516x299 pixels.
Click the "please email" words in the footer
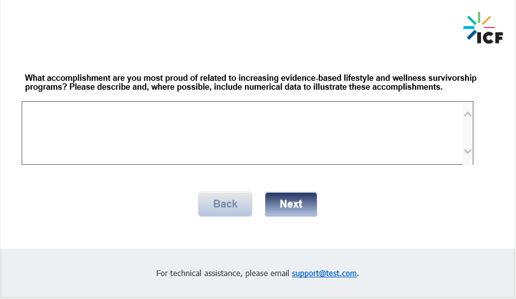pyautogui.click(x=267, y=274)
